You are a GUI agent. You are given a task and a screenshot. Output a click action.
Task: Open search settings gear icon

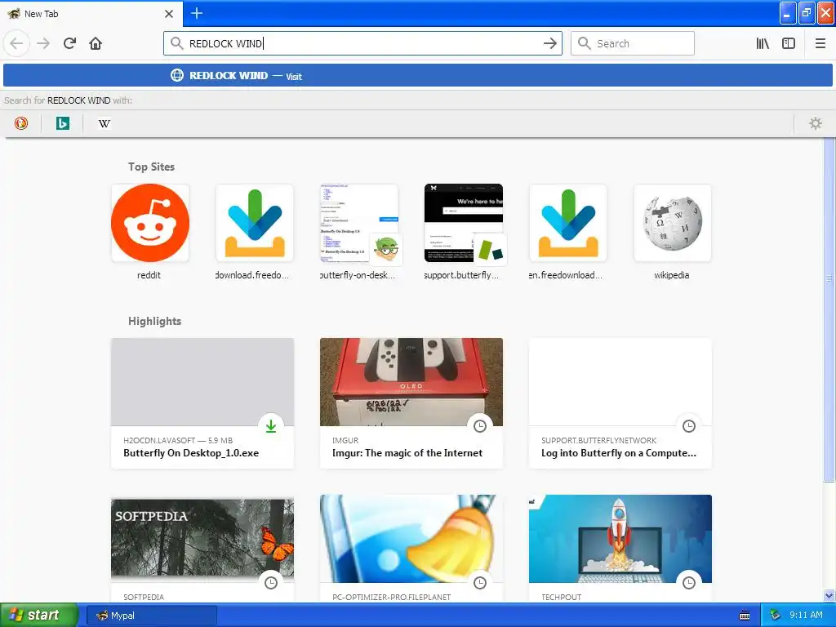pos(816,124)
